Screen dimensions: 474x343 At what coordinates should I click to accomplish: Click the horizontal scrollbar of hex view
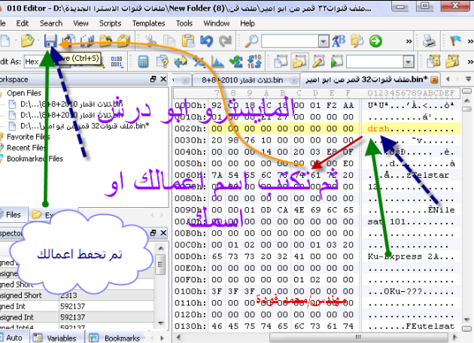click(358, 337)
